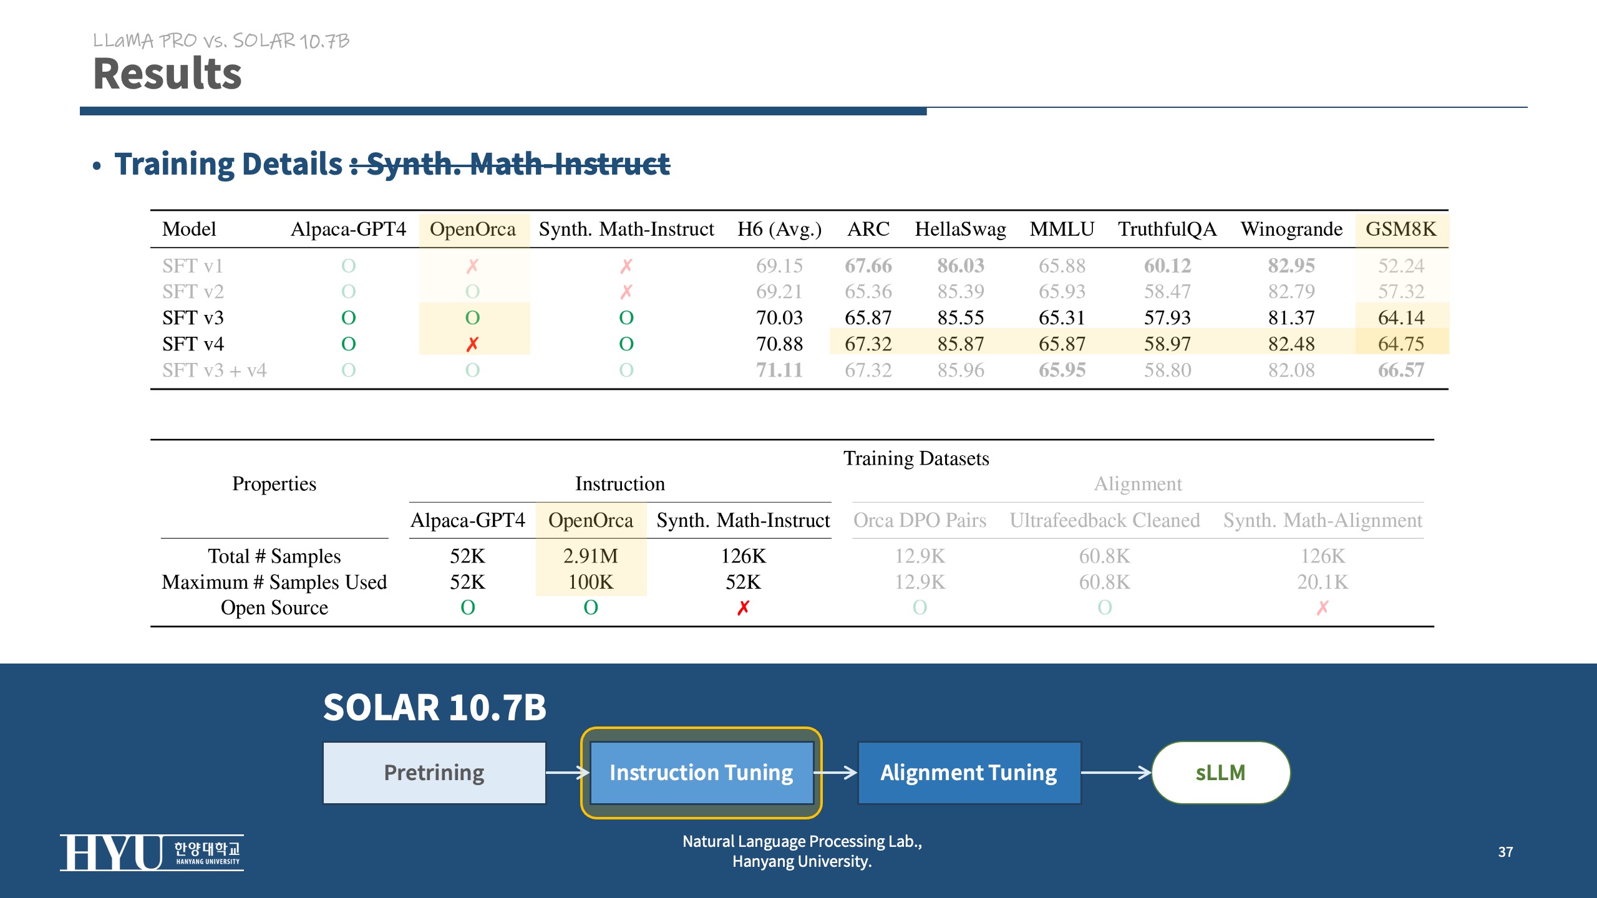Screen dimensions: 1597x898
Task: Click the struck-through Synth. Math-Instruct heading
Action: (x=518, y=164)
